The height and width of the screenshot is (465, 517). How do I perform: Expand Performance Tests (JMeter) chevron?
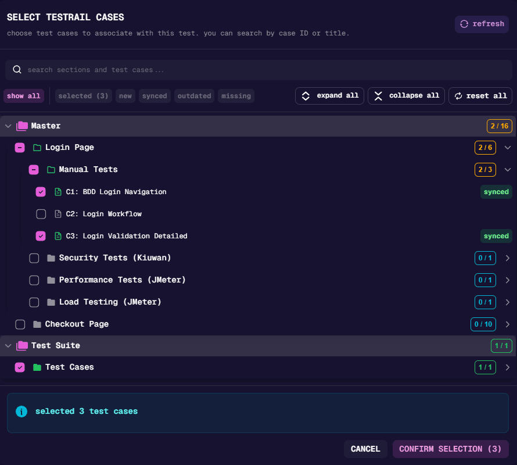tap(508, 280)
